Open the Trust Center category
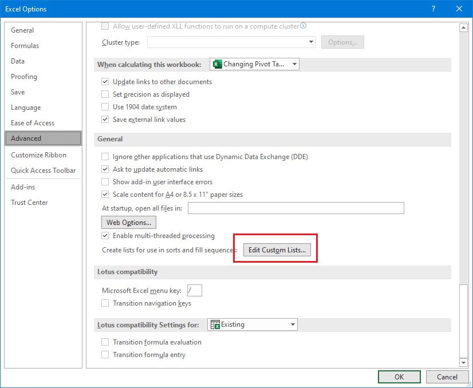This screenshot has height=388, width=473. pyautogui.click(x=44, y=203)
